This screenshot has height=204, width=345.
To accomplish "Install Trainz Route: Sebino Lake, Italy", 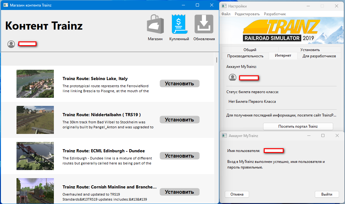I will click(x=180, y=84).
